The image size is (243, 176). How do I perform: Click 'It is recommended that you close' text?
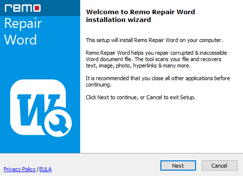(x=158, y=81)
